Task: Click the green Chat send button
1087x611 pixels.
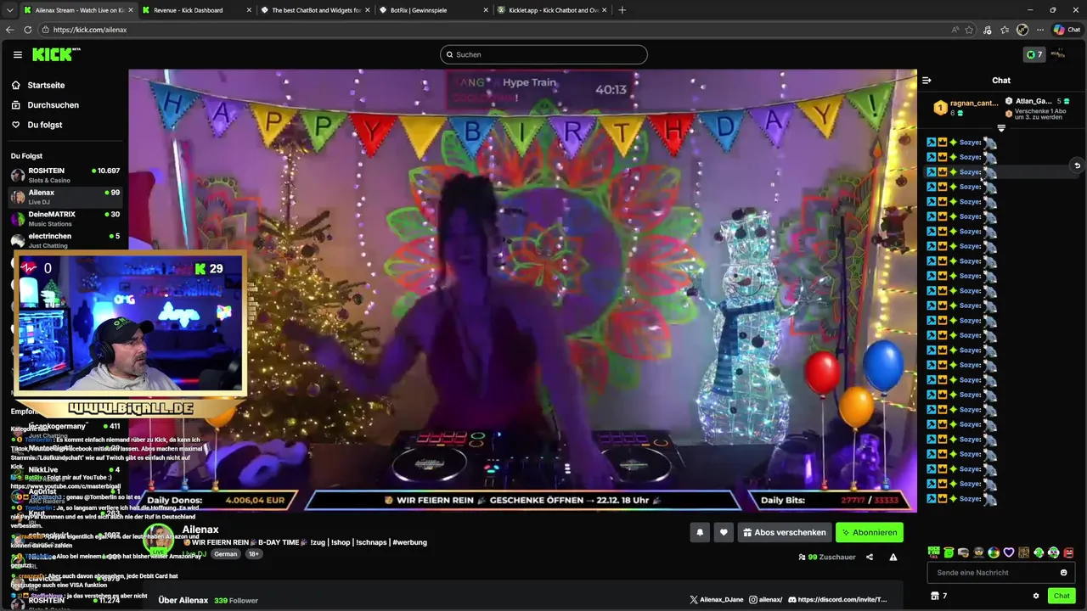Action: pos(1062,596)
